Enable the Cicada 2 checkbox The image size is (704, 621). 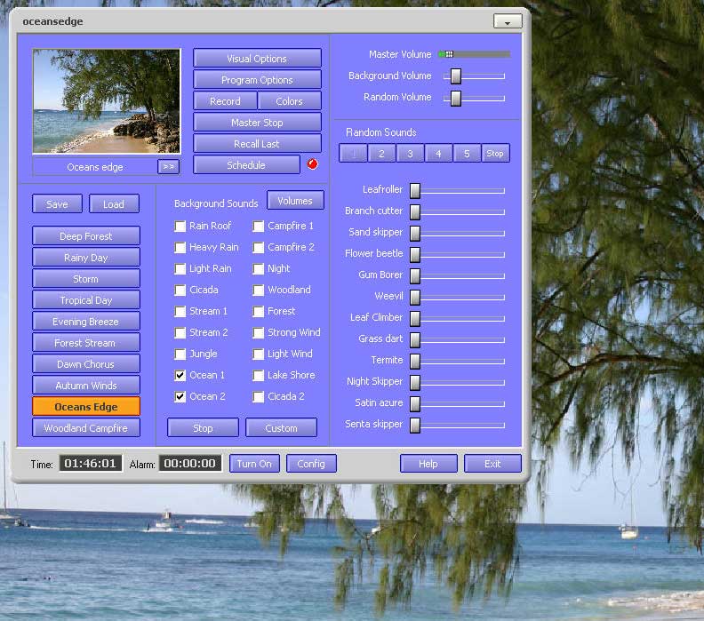click(258, 396)
